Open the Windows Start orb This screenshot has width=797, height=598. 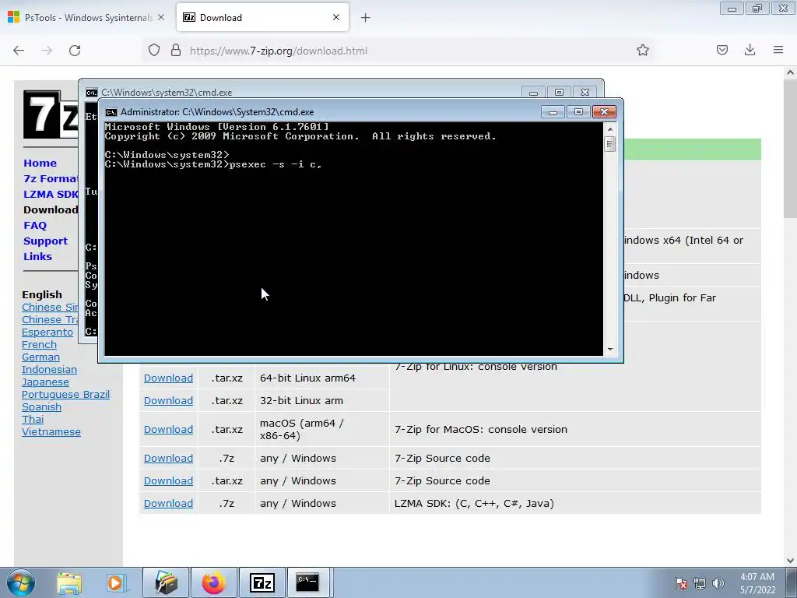click(21, 582)
